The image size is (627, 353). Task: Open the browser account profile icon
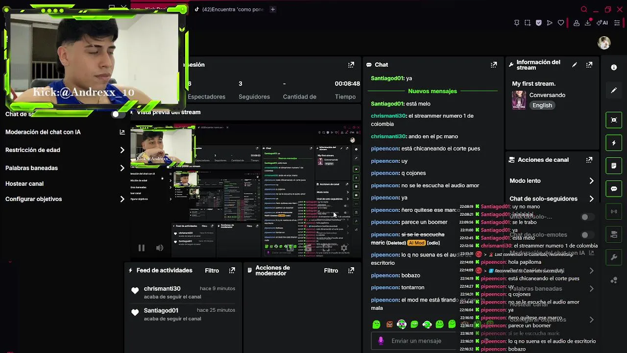click(577, 23)
